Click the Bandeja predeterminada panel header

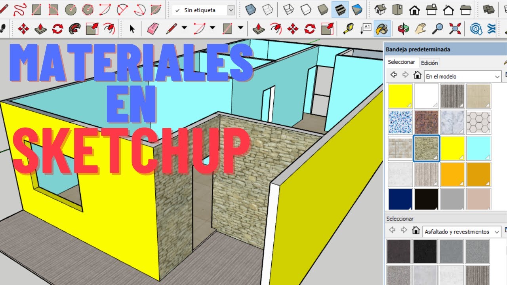coord(446,49)
